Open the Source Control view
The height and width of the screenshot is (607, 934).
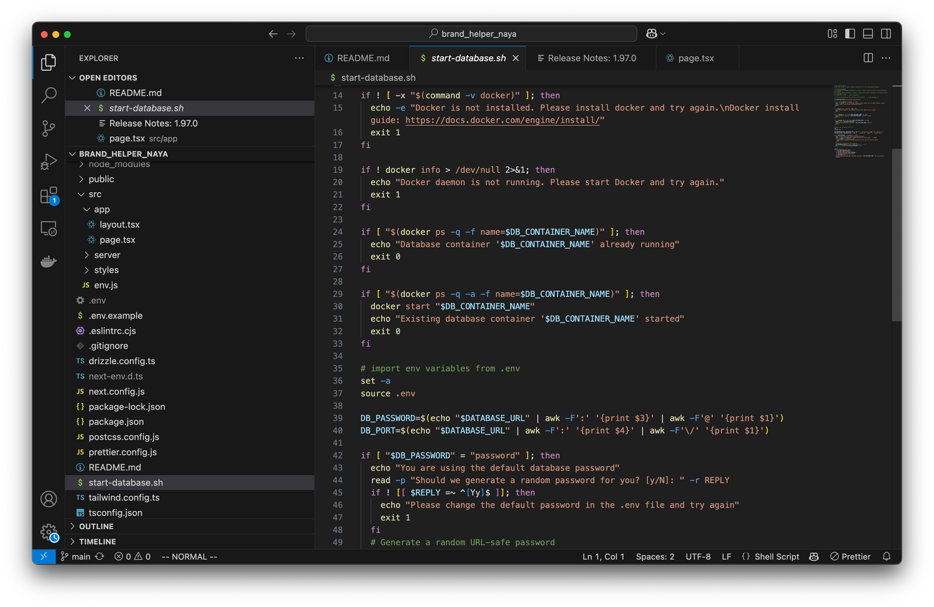tap(48, 128)
